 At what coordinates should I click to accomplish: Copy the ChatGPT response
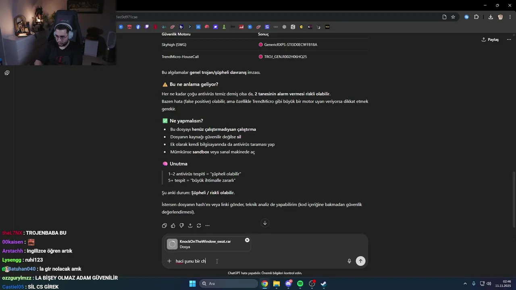tap(164, 226)
